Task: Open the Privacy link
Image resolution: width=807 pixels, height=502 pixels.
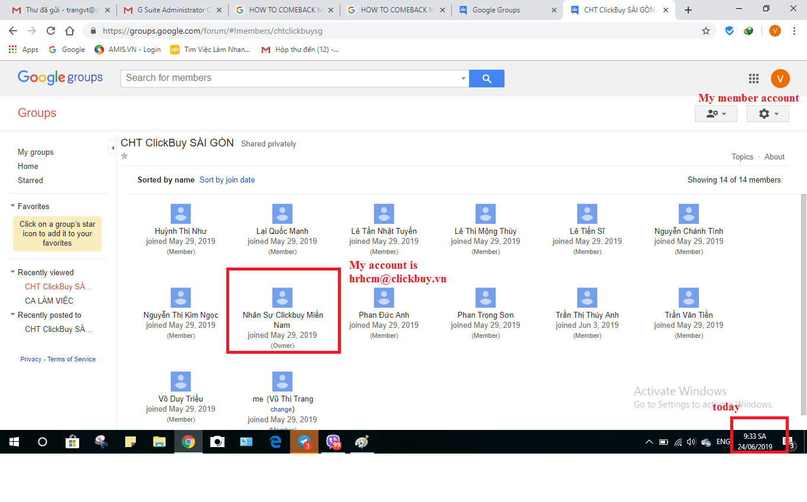Action: (x=31, y=359)
